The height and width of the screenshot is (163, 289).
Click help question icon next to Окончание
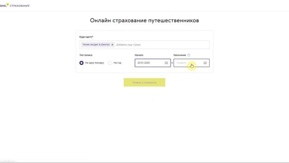pos(189,55)
